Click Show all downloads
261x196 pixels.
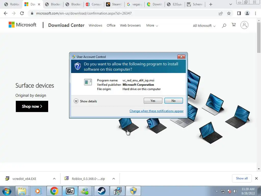[242, 178]
